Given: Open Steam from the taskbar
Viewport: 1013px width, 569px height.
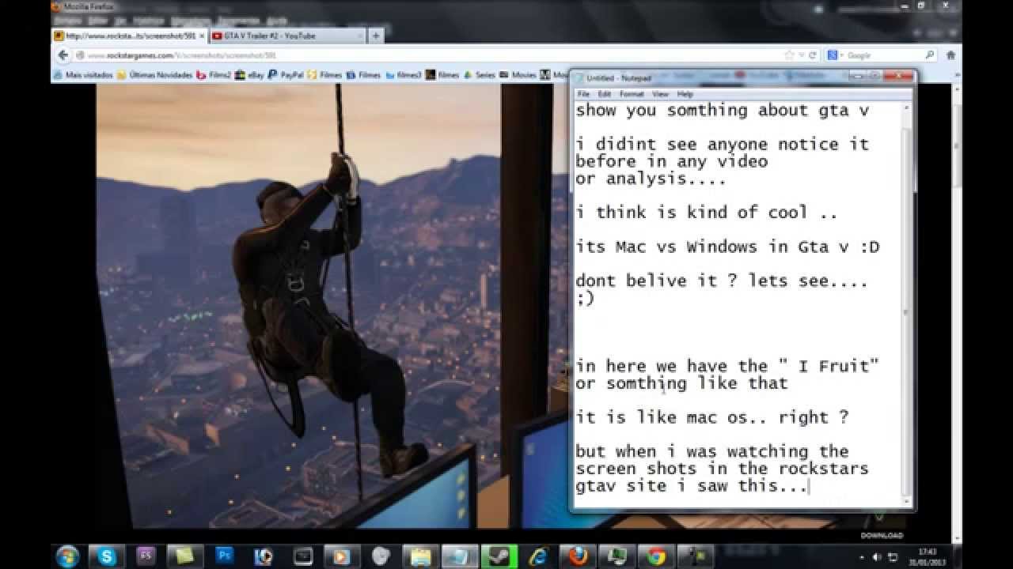Looking at the screenshot, I should click(x=499, y=556).
